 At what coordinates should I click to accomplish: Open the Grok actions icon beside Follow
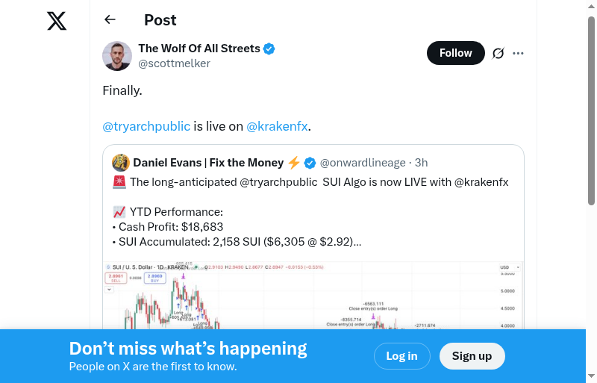click(x=498, y=53)
